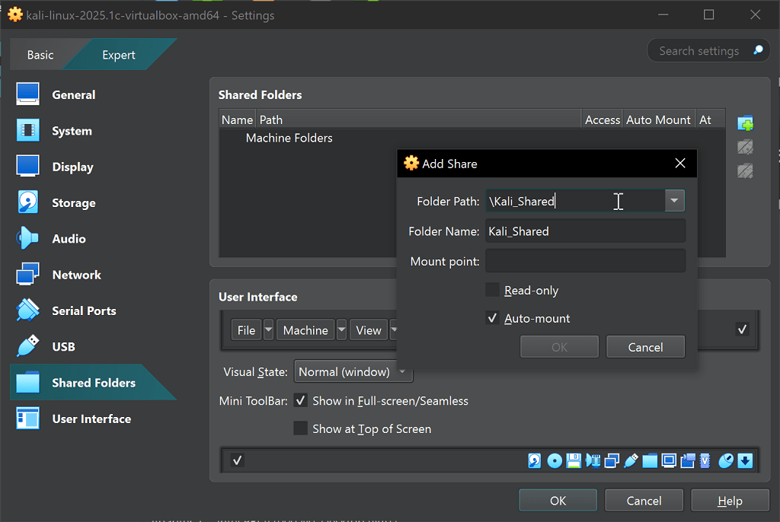
Task: Click the virtualization chip status bar icon
Action: pyautogui.click(x=705, y=461)
